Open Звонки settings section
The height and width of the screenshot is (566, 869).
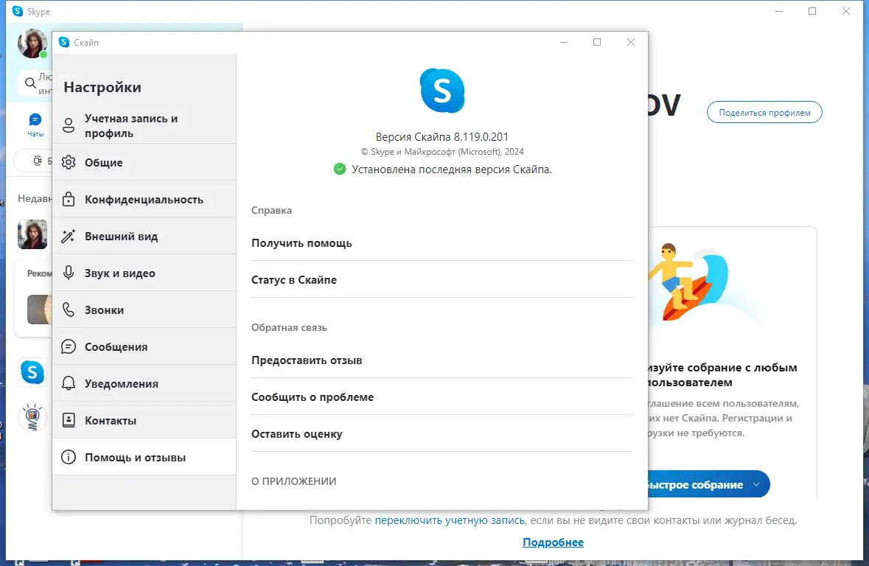click(144, 310)
